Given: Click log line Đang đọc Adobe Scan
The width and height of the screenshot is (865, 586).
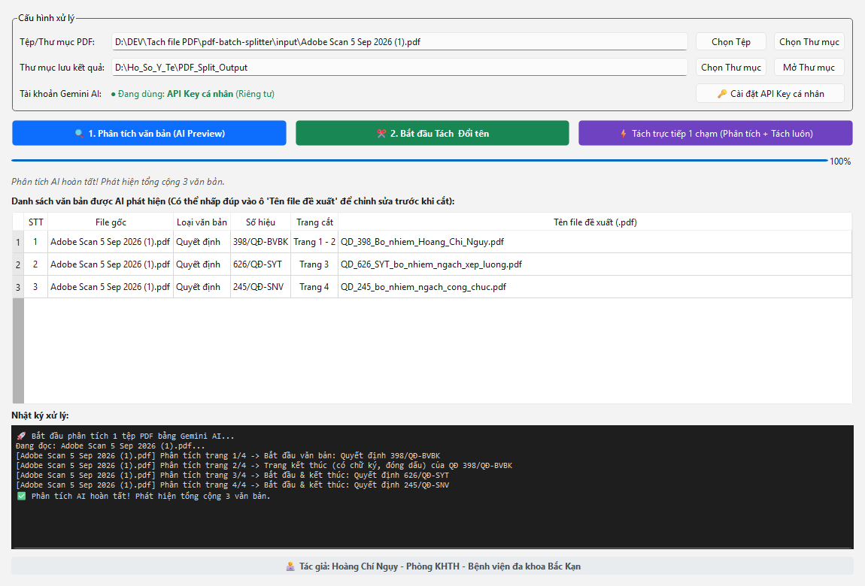Looking at the screenshot, I should [111, 446].
